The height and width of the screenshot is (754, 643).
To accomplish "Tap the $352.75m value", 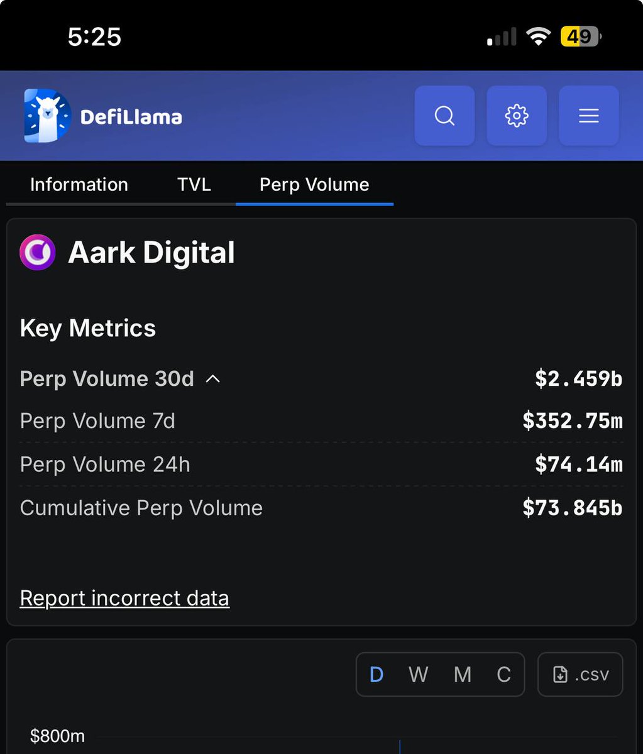I will (x=573, y=421).
